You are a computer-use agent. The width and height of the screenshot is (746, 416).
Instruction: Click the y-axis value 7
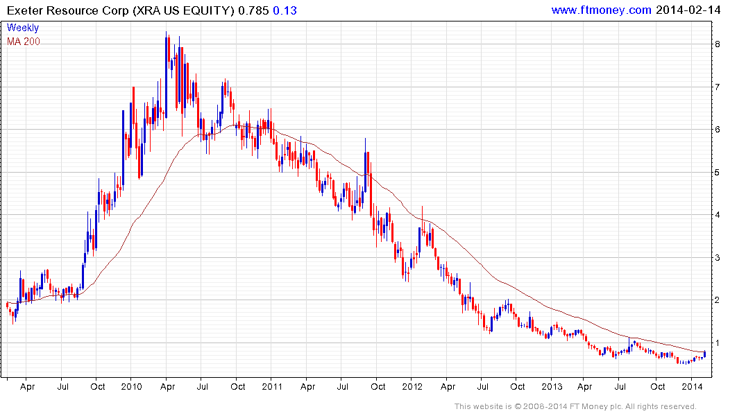click(x=717, y=87)
